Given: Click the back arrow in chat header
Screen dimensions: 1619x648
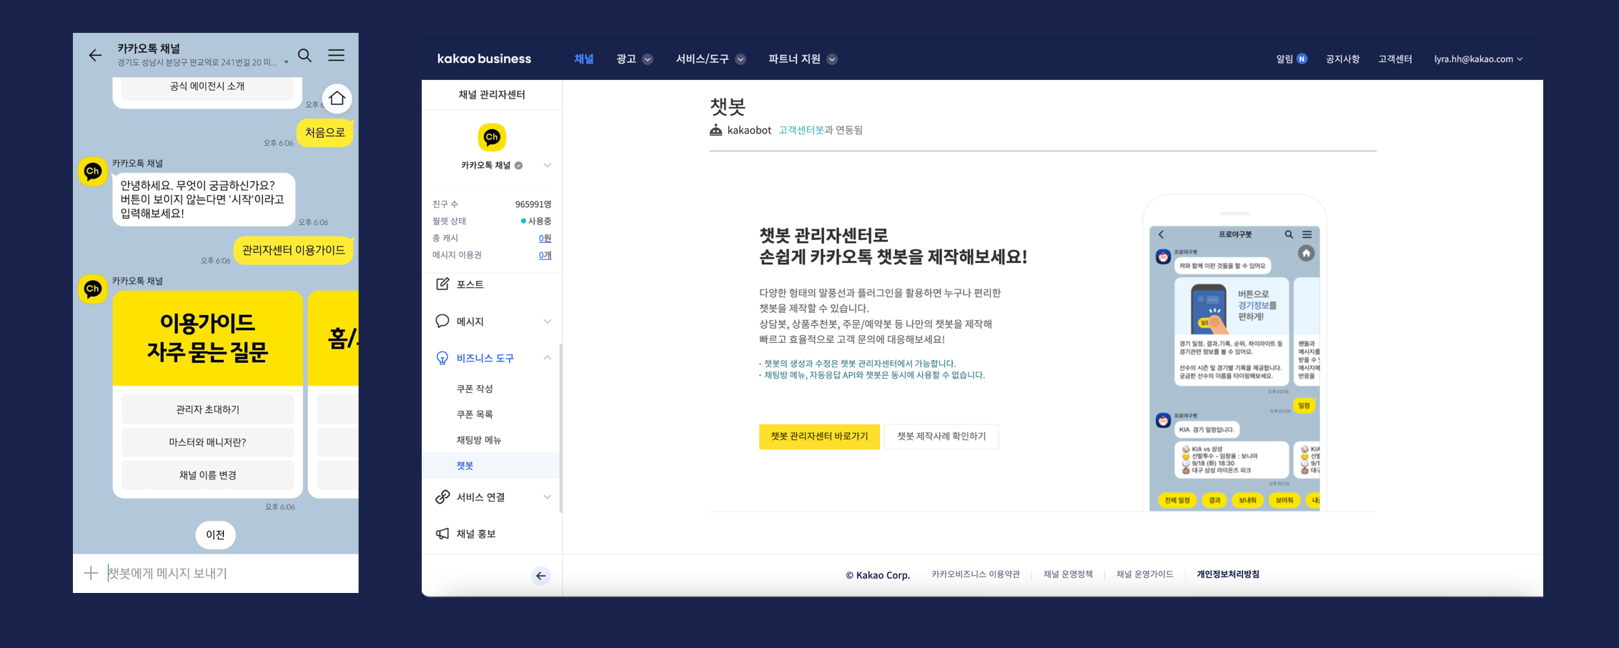Looking at the screenshot, I should point(95,55).
